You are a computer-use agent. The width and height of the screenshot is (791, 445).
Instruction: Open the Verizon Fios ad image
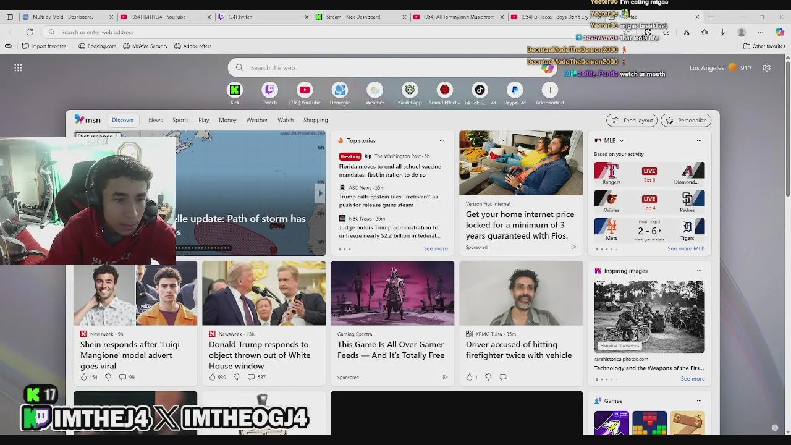click(x=521, y=163)
